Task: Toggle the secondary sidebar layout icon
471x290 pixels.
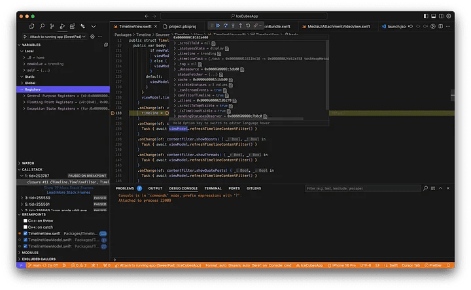Action: coord(441,16)
